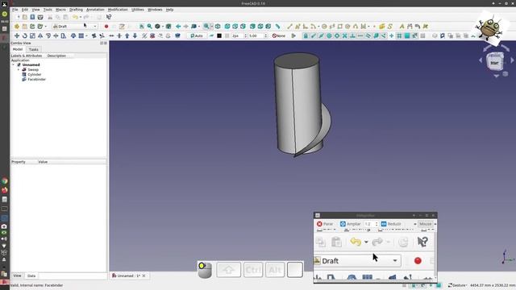The height and width of the screenshot is (290, 516).
Task: Select the Draft Dimension tool
Action: point(410,27)
